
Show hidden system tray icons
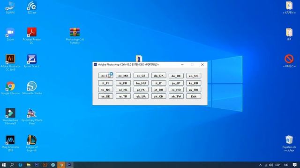260,165
